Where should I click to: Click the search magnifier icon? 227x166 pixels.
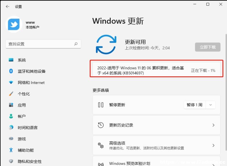(x=76, y=44)
